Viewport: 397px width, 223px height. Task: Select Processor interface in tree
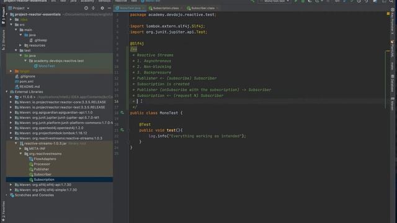[42, 164]
